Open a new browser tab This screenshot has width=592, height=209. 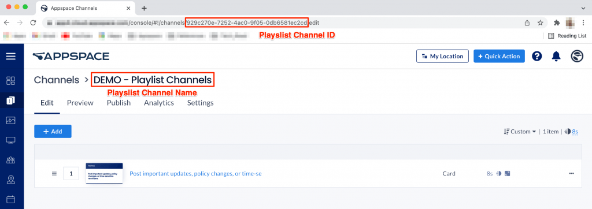click(x=144, y=8)
